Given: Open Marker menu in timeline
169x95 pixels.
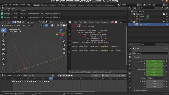Looking at the screenshot, I should tap(31, 75).
